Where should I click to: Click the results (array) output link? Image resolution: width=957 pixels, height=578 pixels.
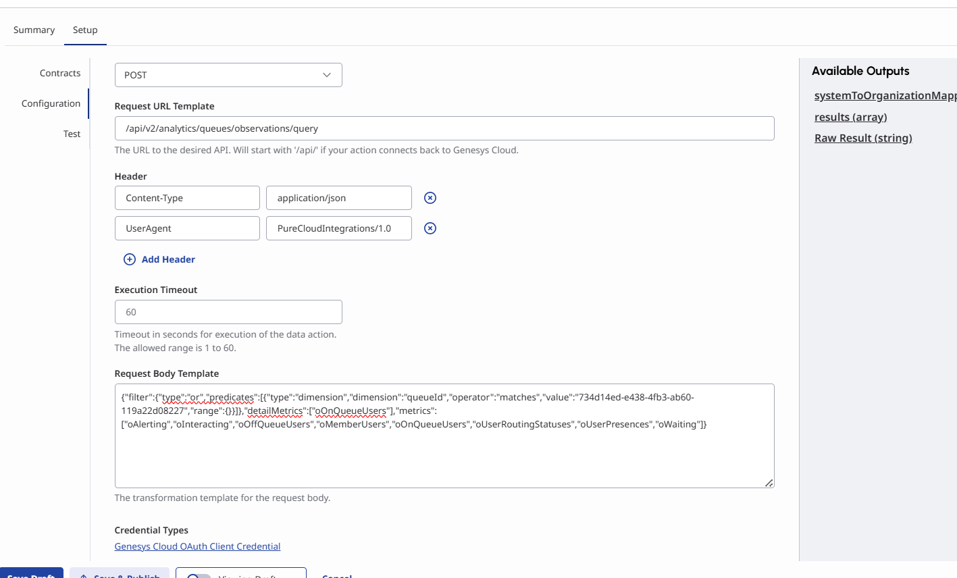pyautogui.click(x=850, y=117)
